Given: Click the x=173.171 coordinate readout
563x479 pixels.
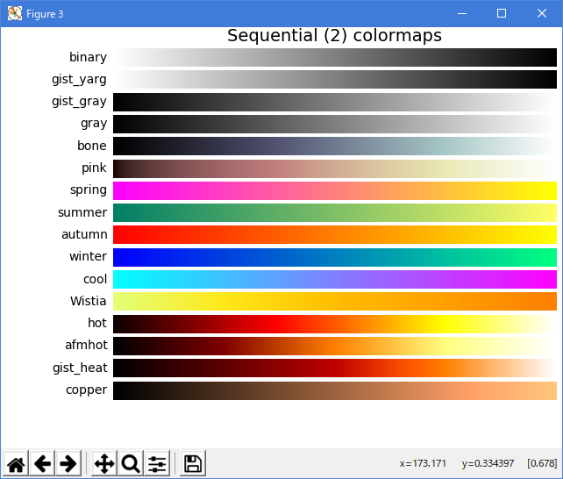Looking at the screenshot, I should click(423, 463).
